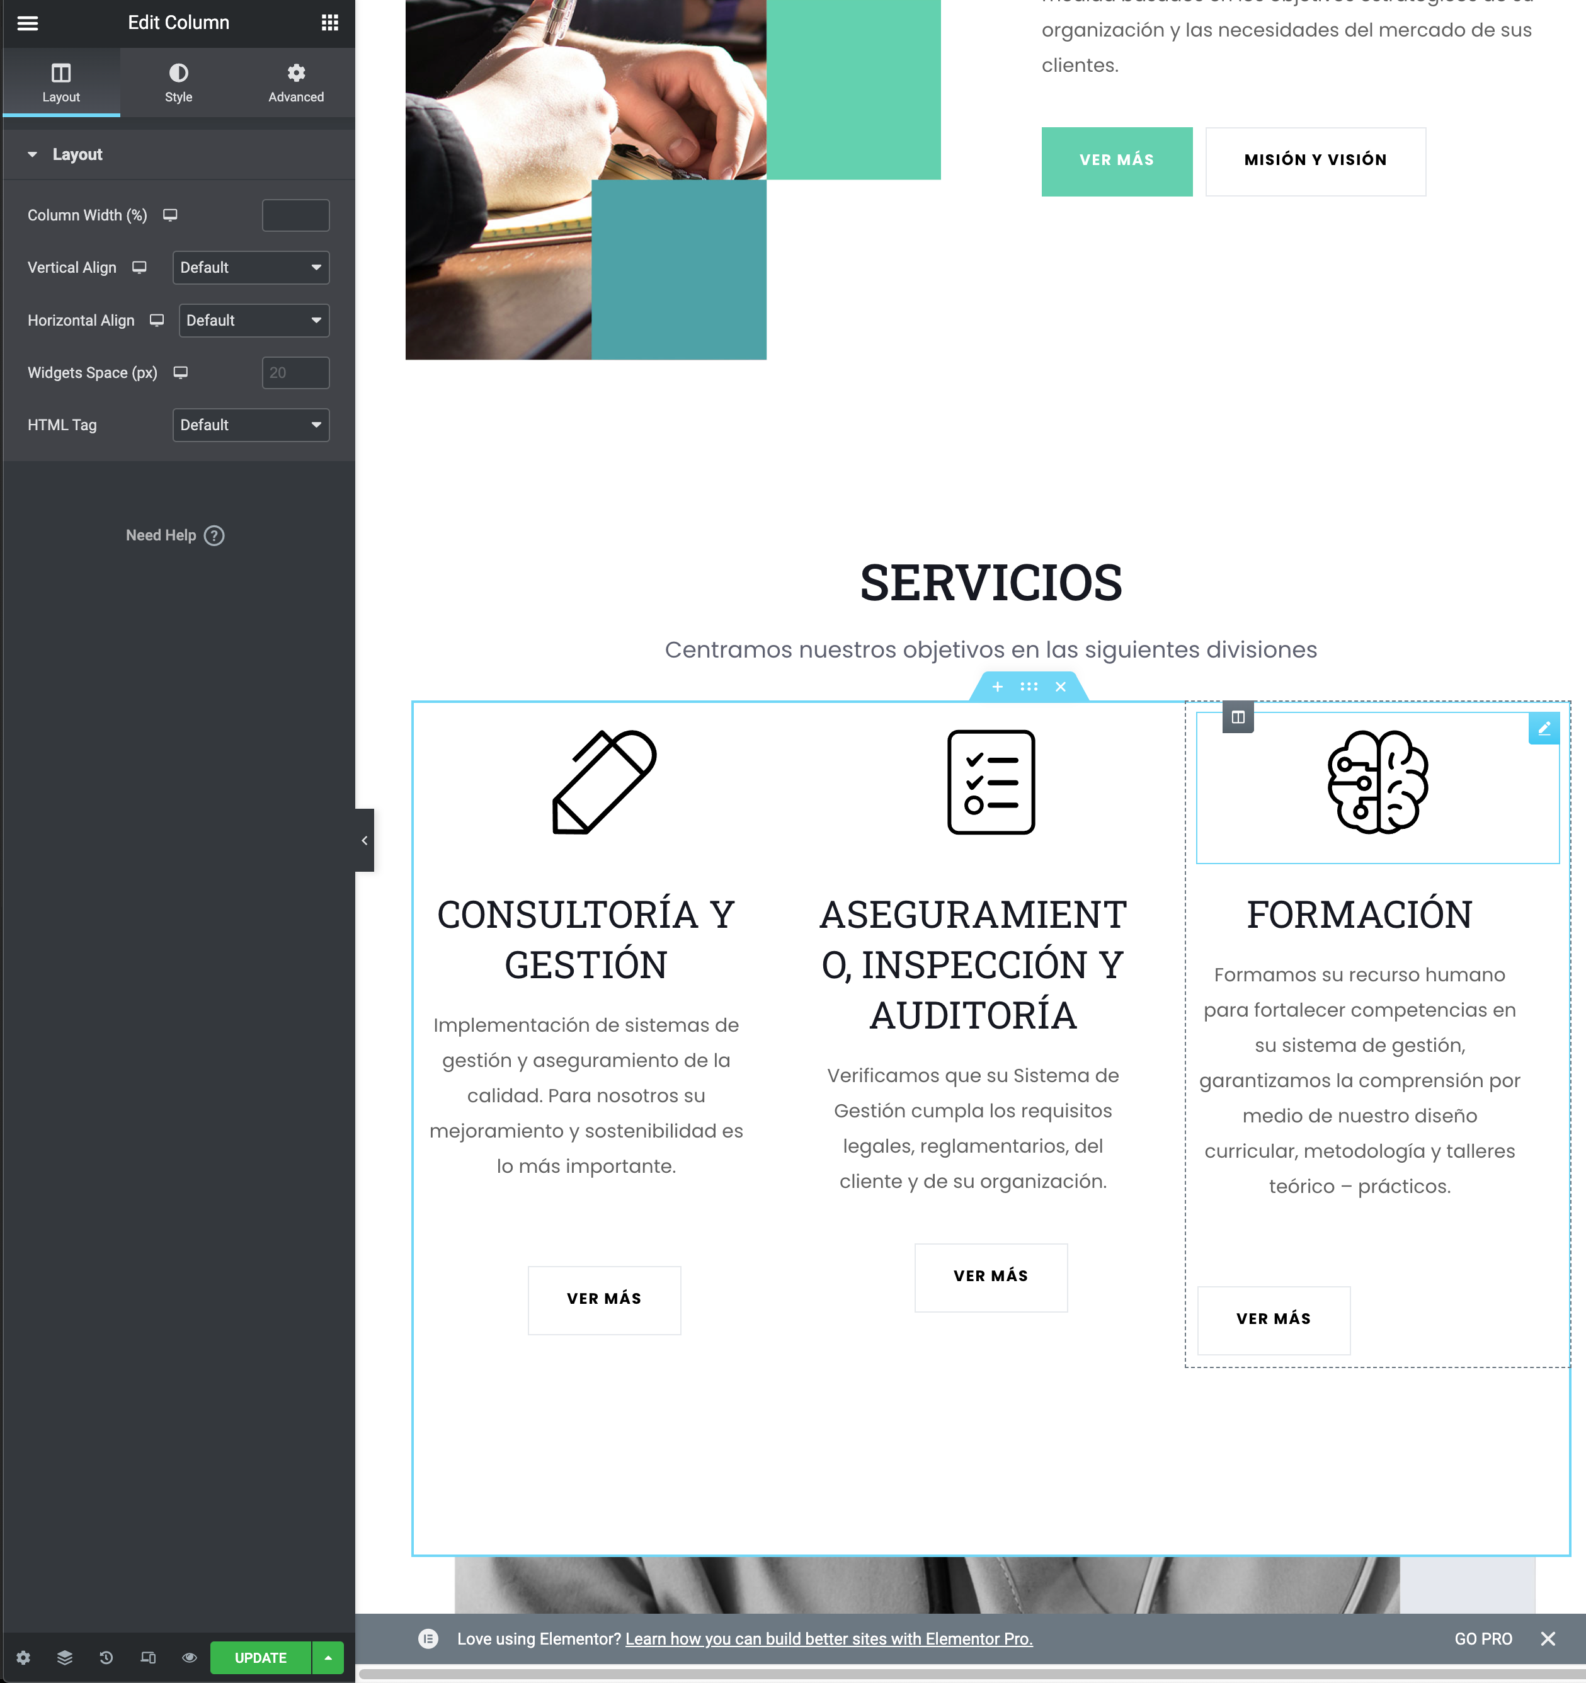Open the Horizontal Align dropdown

coord(251,319)
